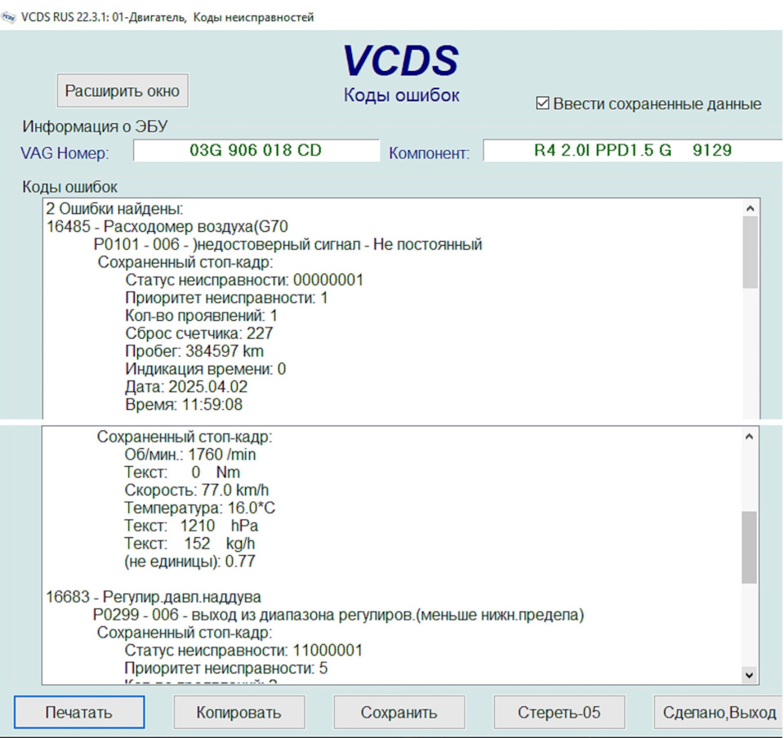This screenshot has width=784, height=738.
Task: Select 'Кол-во проявлений: 1' line
Action: click(x=201, y=316)
